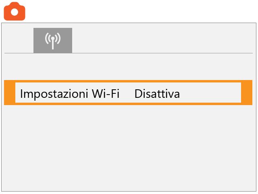Open the Impostazioni Wi-Fi label
The height and width of the screenshot is (194, 258).
coord(70,94)
